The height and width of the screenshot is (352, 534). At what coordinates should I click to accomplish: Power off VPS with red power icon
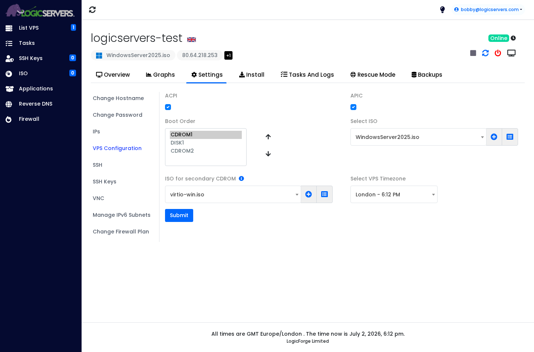(x=498, y=53)
